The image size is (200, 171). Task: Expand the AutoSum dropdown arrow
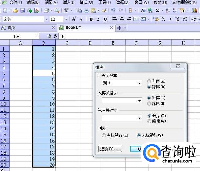(162, 10)
